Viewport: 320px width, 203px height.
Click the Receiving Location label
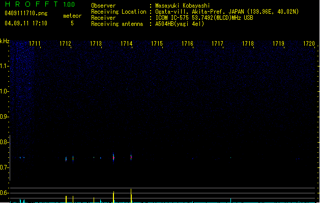click(119, 12)
